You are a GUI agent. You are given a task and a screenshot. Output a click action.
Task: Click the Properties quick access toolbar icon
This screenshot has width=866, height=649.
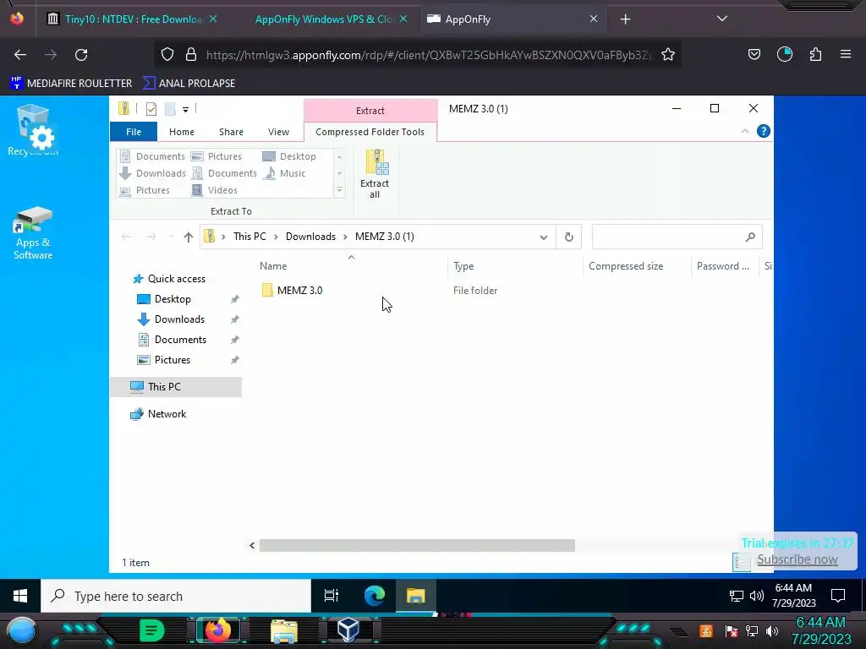click(x=151, y=109)
